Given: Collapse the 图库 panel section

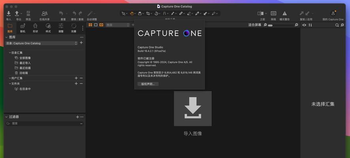Looking at the screenshot, I should point(6,37).
